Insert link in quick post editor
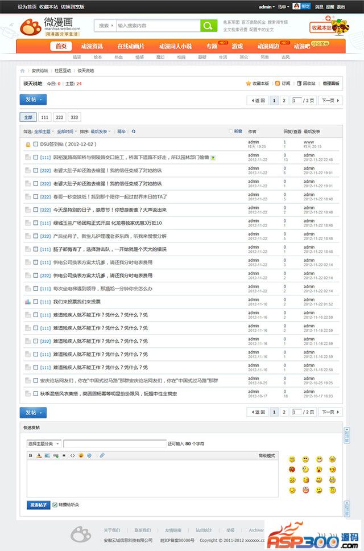 pos(56,455)
